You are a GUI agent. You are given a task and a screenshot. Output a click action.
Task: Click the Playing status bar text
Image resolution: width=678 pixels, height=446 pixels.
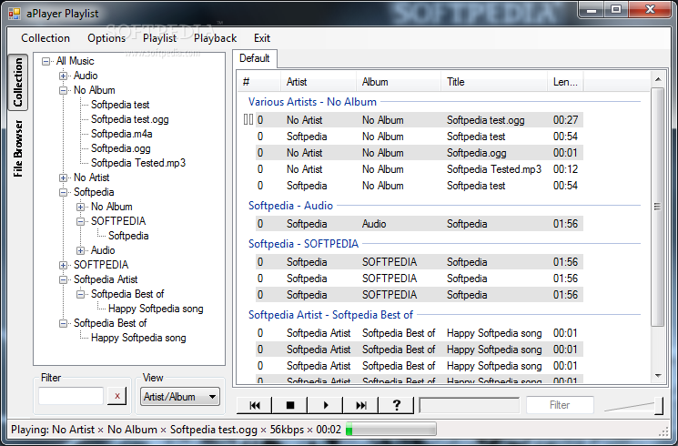pos(176,430)
